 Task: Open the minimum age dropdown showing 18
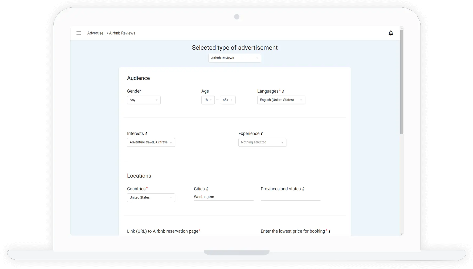(208, 100)
